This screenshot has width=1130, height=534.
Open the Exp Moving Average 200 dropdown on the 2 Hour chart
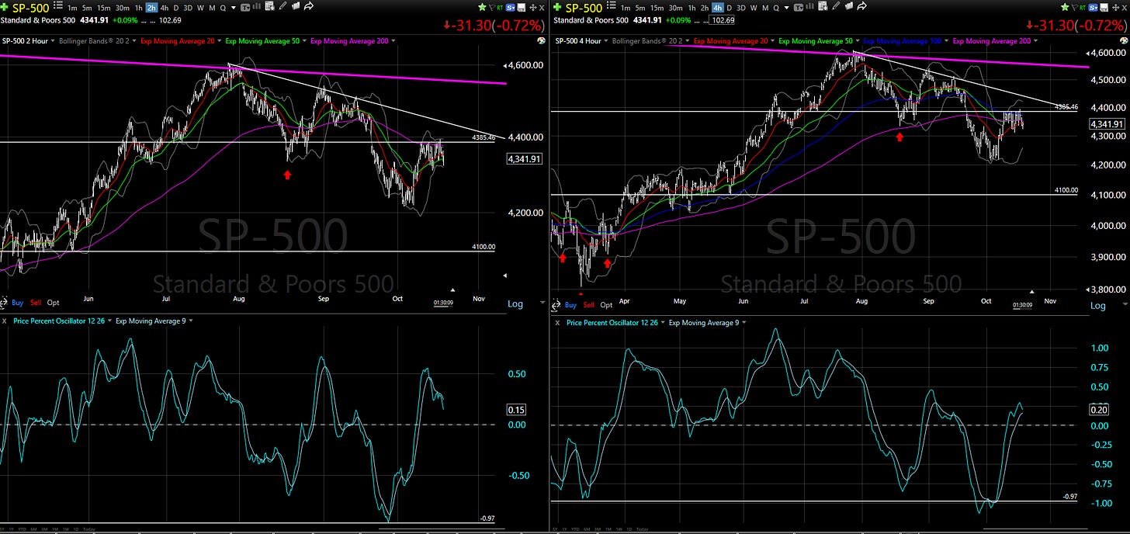(393, 40)
